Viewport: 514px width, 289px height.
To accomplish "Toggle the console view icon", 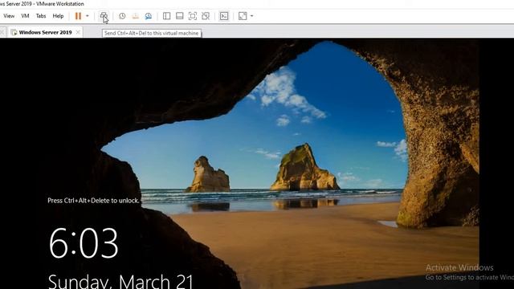I will coord(224,16).
